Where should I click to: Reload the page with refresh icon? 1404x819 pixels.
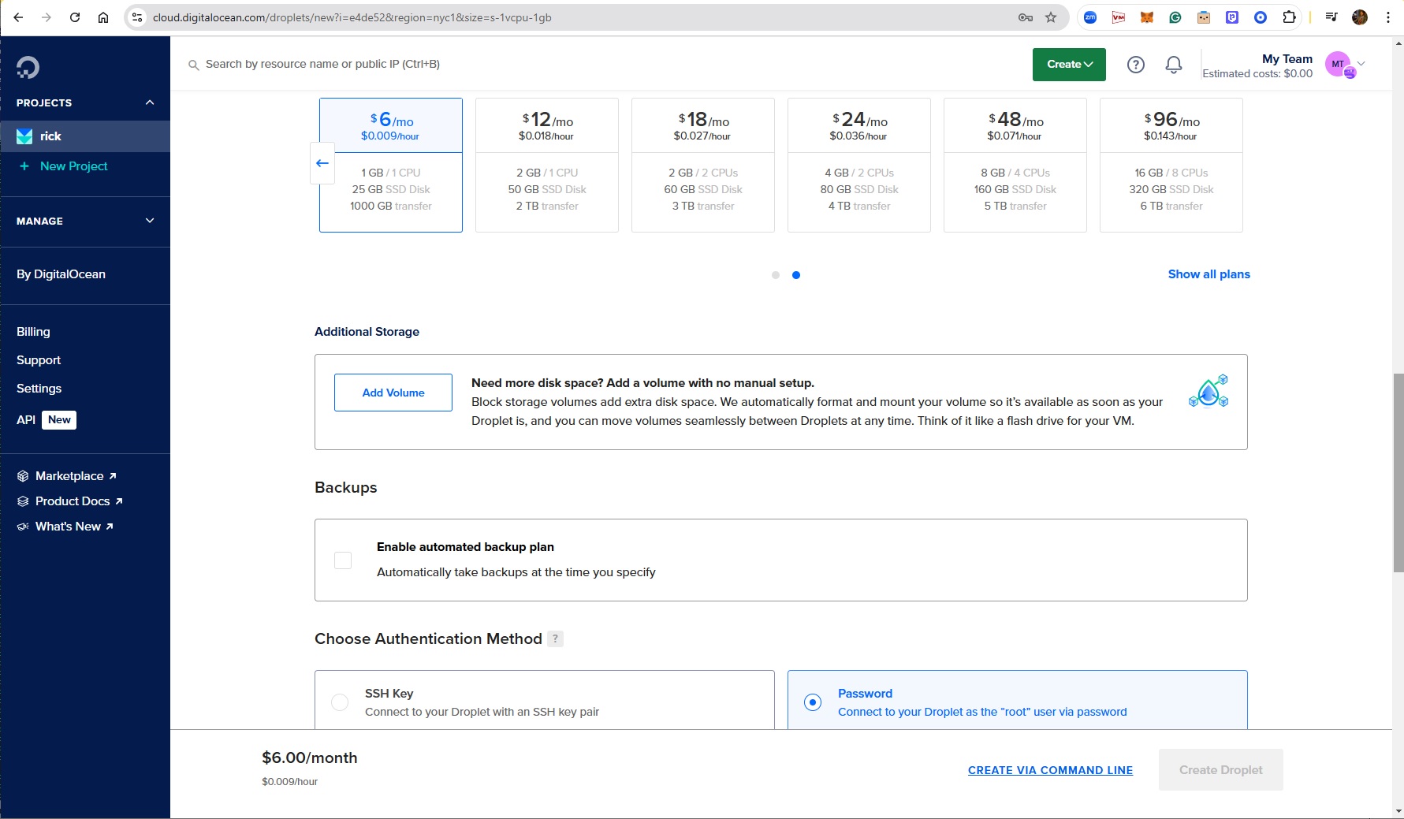tap(75, 17)
